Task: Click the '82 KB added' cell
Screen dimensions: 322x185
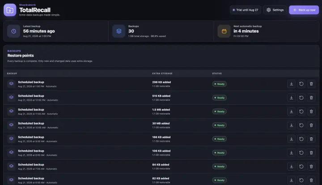Action: coord(161,178)
